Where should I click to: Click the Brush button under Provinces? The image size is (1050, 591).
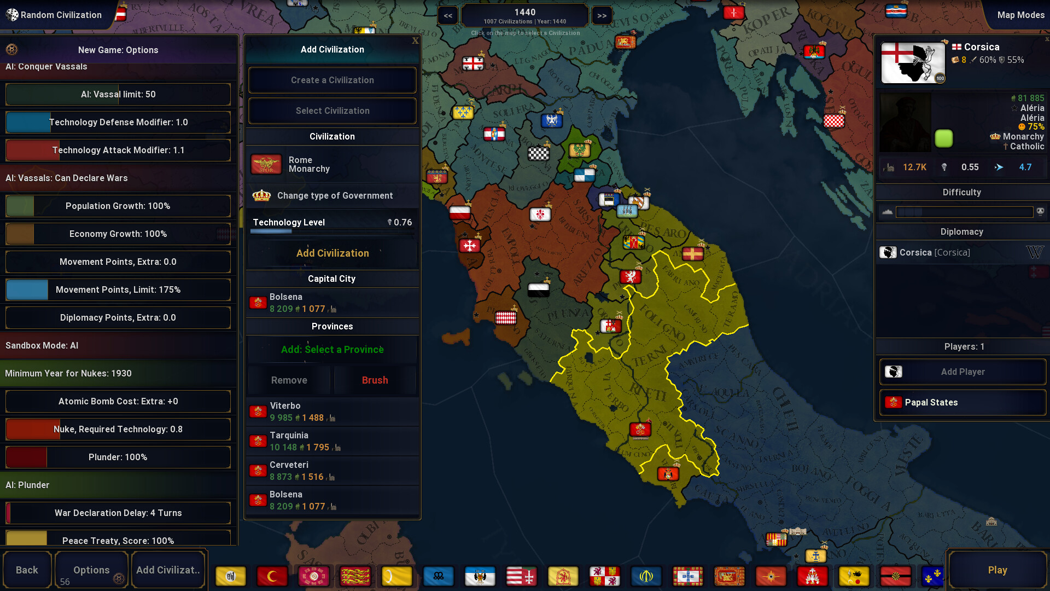tap(375, 380)
